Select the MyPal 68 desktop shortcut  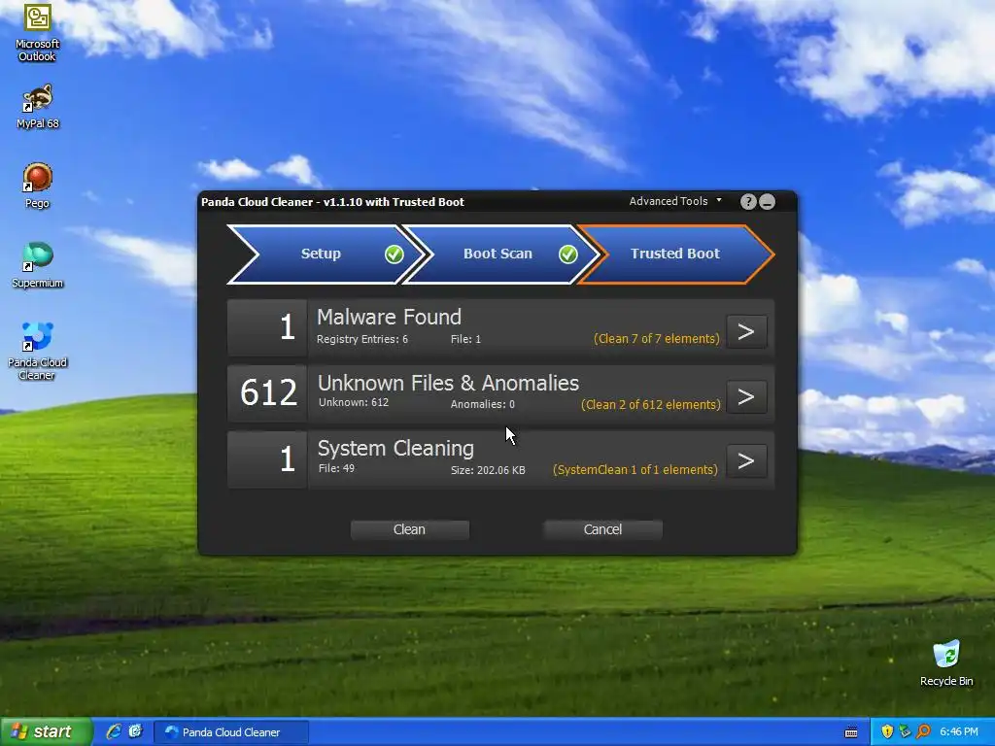coord(38,107)
